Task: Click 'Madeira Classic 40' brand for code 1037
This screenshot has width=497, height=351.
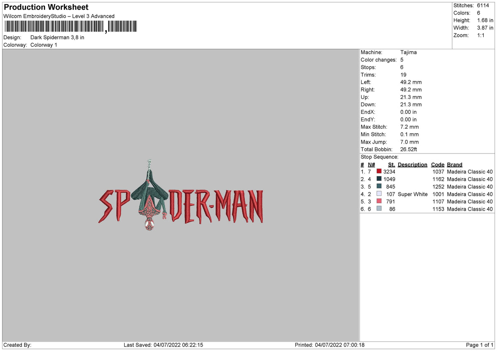Action: [x=470, y=171]
